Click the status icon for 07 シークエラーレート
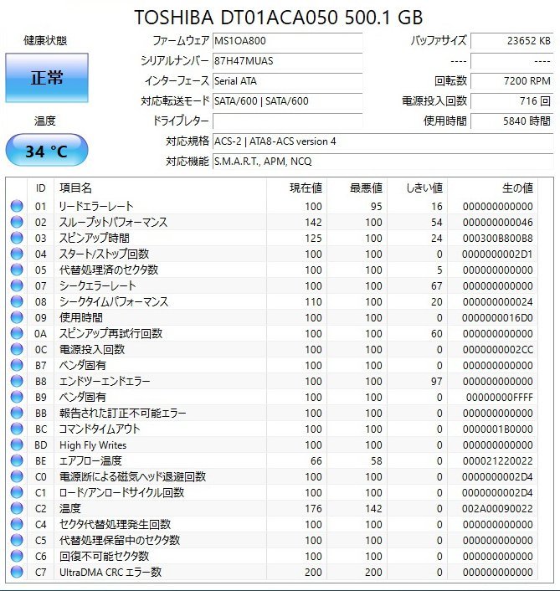560x591 pixels. point(17,285)
